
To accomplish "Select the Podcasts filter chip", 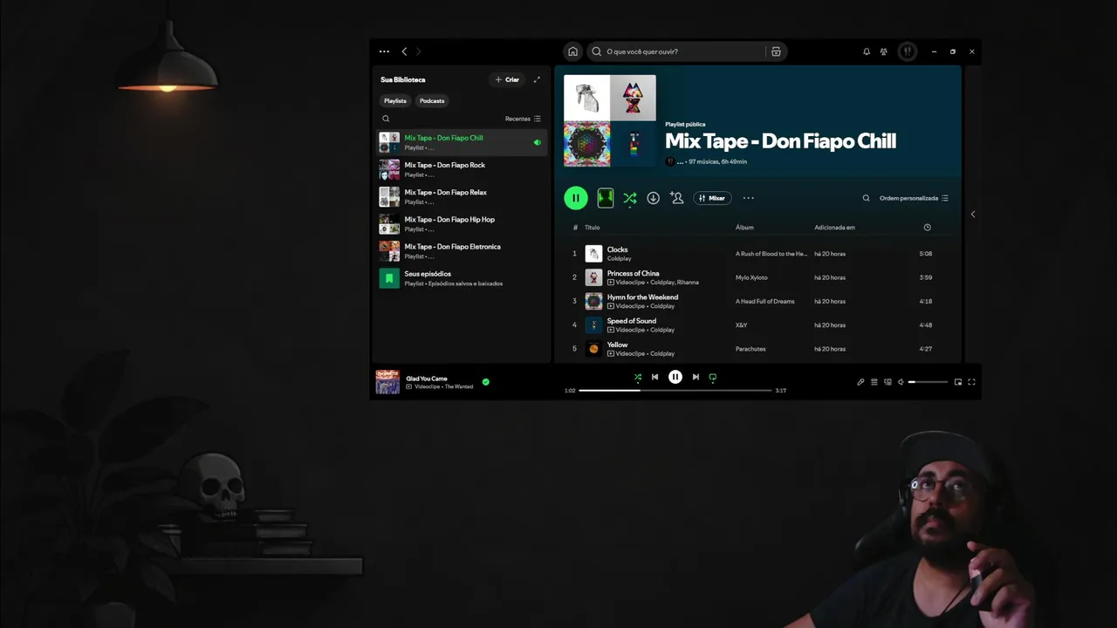I will coord(432,100).
